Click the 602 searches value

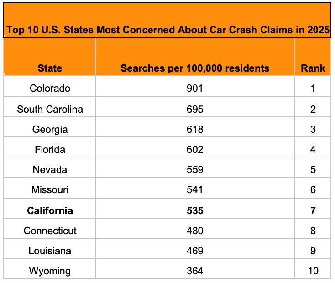click(195, 149)
